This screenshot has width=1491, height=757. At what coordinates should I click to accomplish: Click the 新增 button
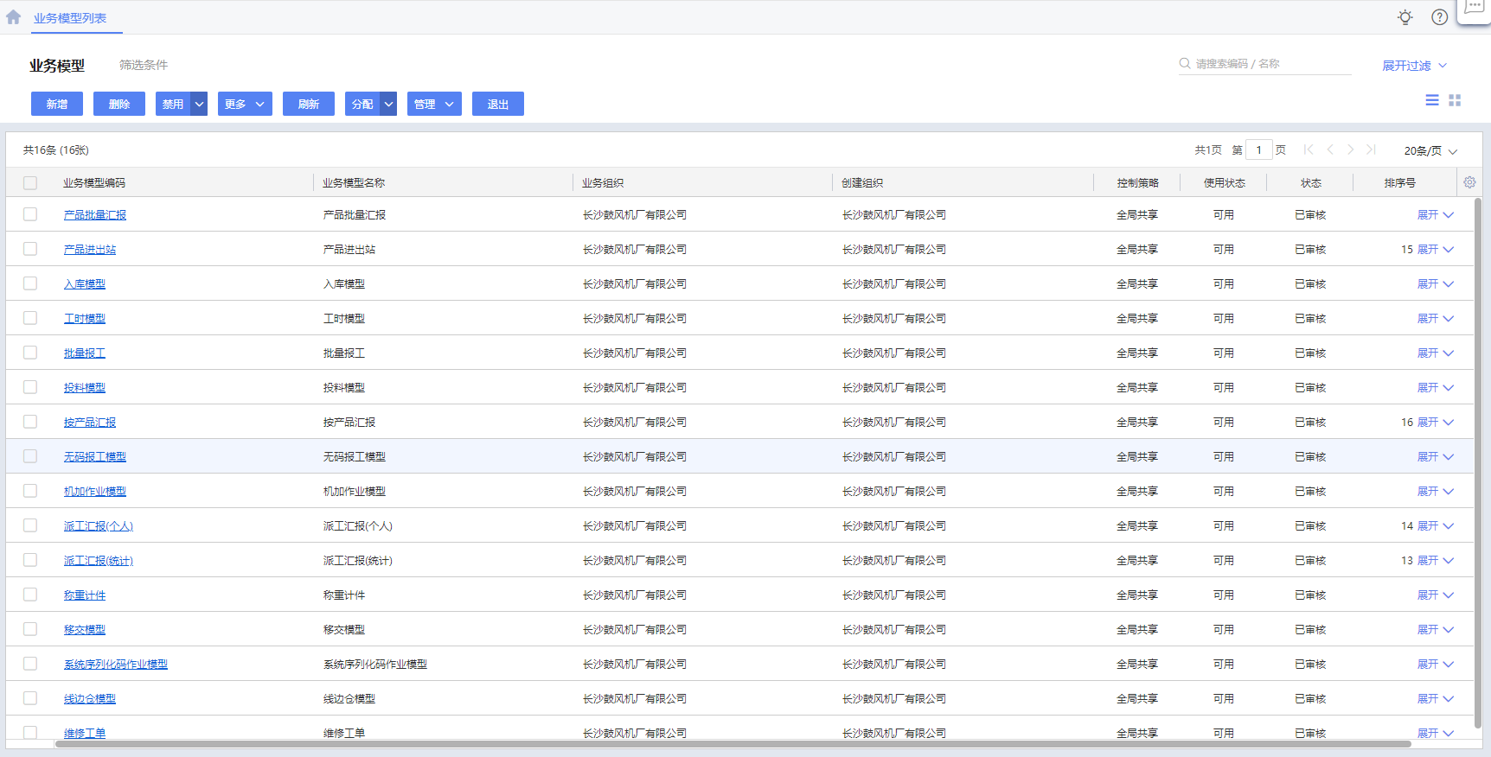point(57,105)
